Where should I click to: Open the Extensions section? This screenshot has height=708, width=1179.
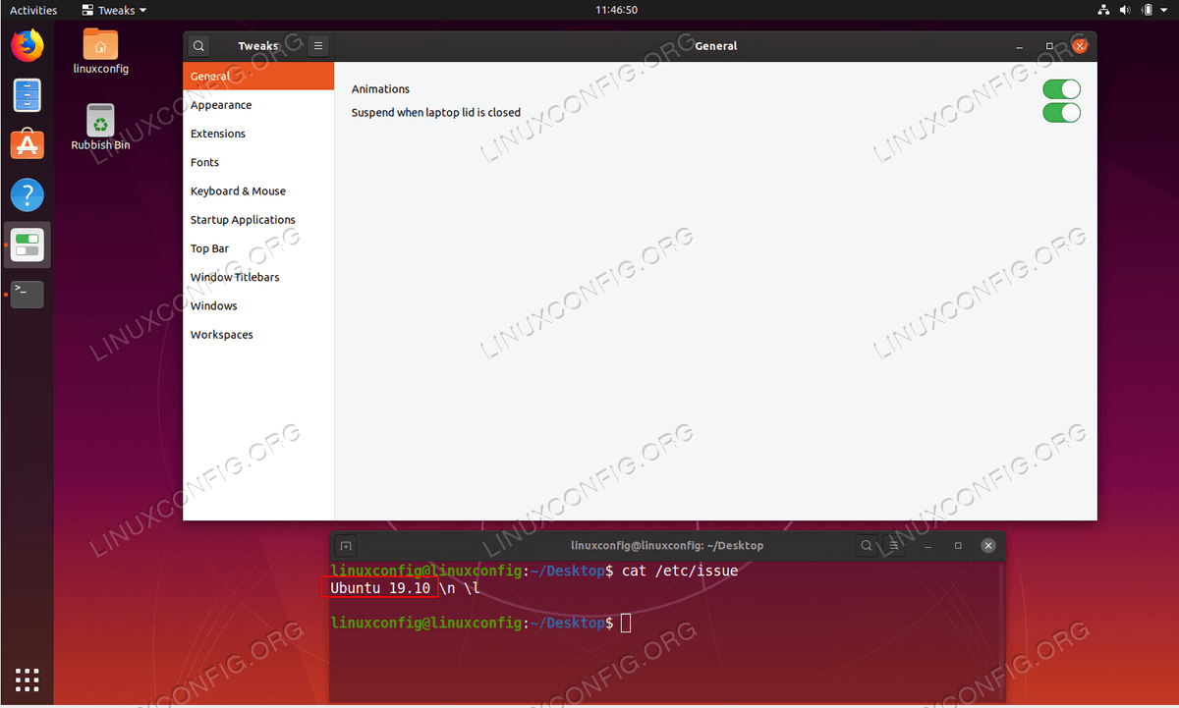coord(258,134)
